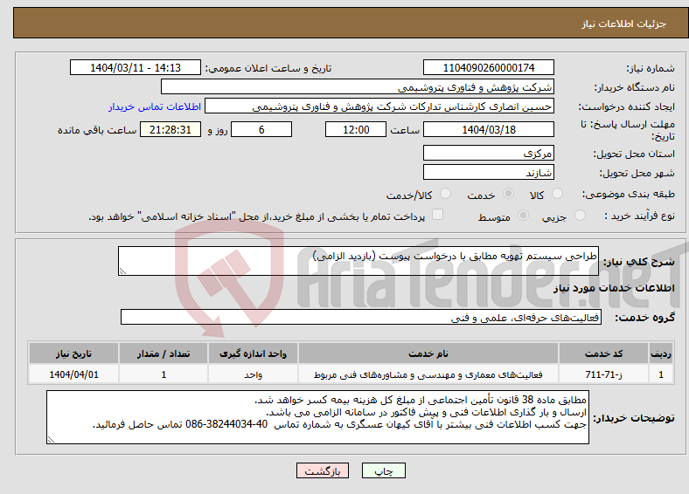Click the جزئیات اطلاعات نیاز page title
Screen dimensions: 689x494
tap(623, 24)
